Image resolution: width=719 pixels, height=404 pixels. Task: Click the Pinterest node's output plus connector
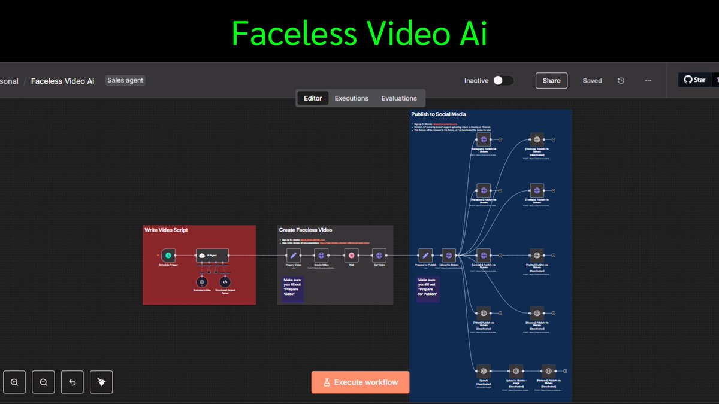click(565, 371)
